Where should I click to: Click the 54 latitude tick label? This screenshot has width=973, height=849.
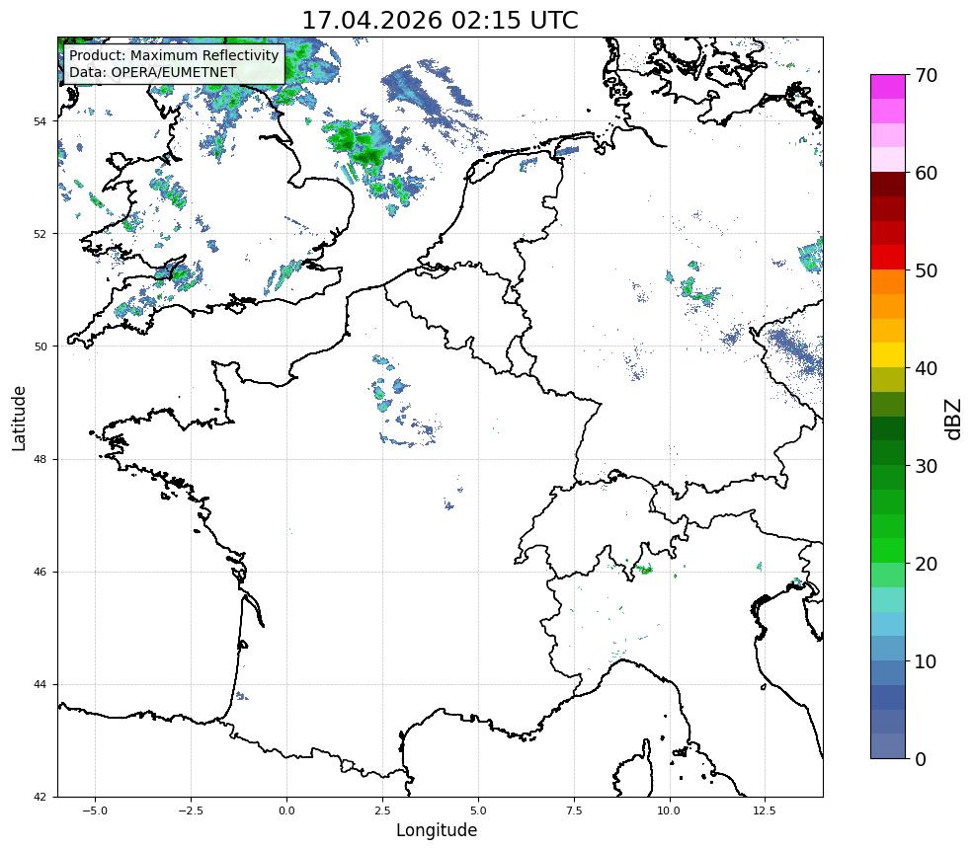pos(40,121)
